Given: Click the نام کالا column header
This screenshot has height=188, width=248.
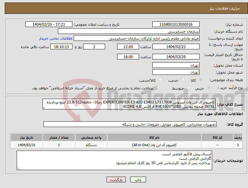Looking at the screenshot, I should pyautogui.click(x=154, y=137).
